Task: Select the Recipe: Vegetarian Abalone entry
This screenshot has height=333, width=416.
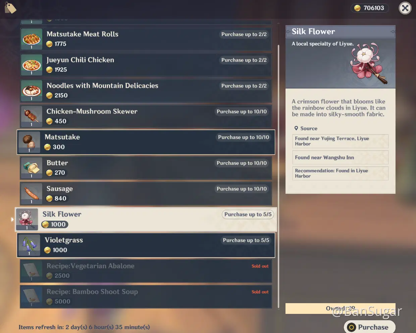Action: (146, 271)
